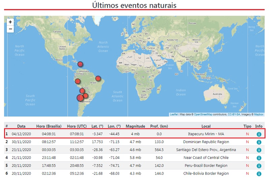
Task: Open the Mapbox imagery link
Action: click(x=259, y=115)
